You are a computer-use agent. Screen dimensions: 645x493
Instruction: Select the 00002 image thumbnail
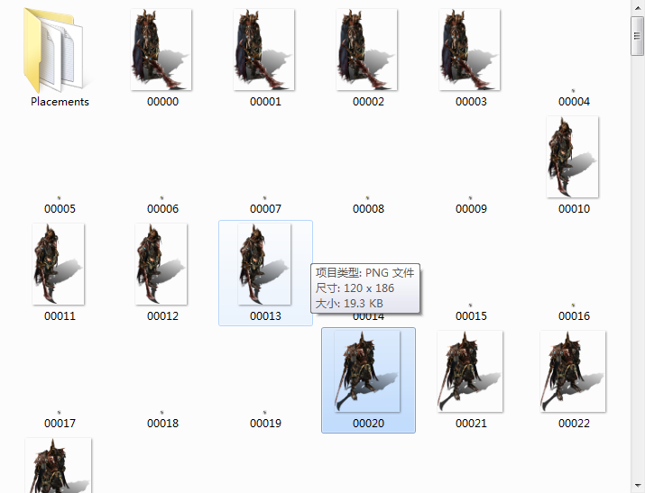[x=367, y=50]
